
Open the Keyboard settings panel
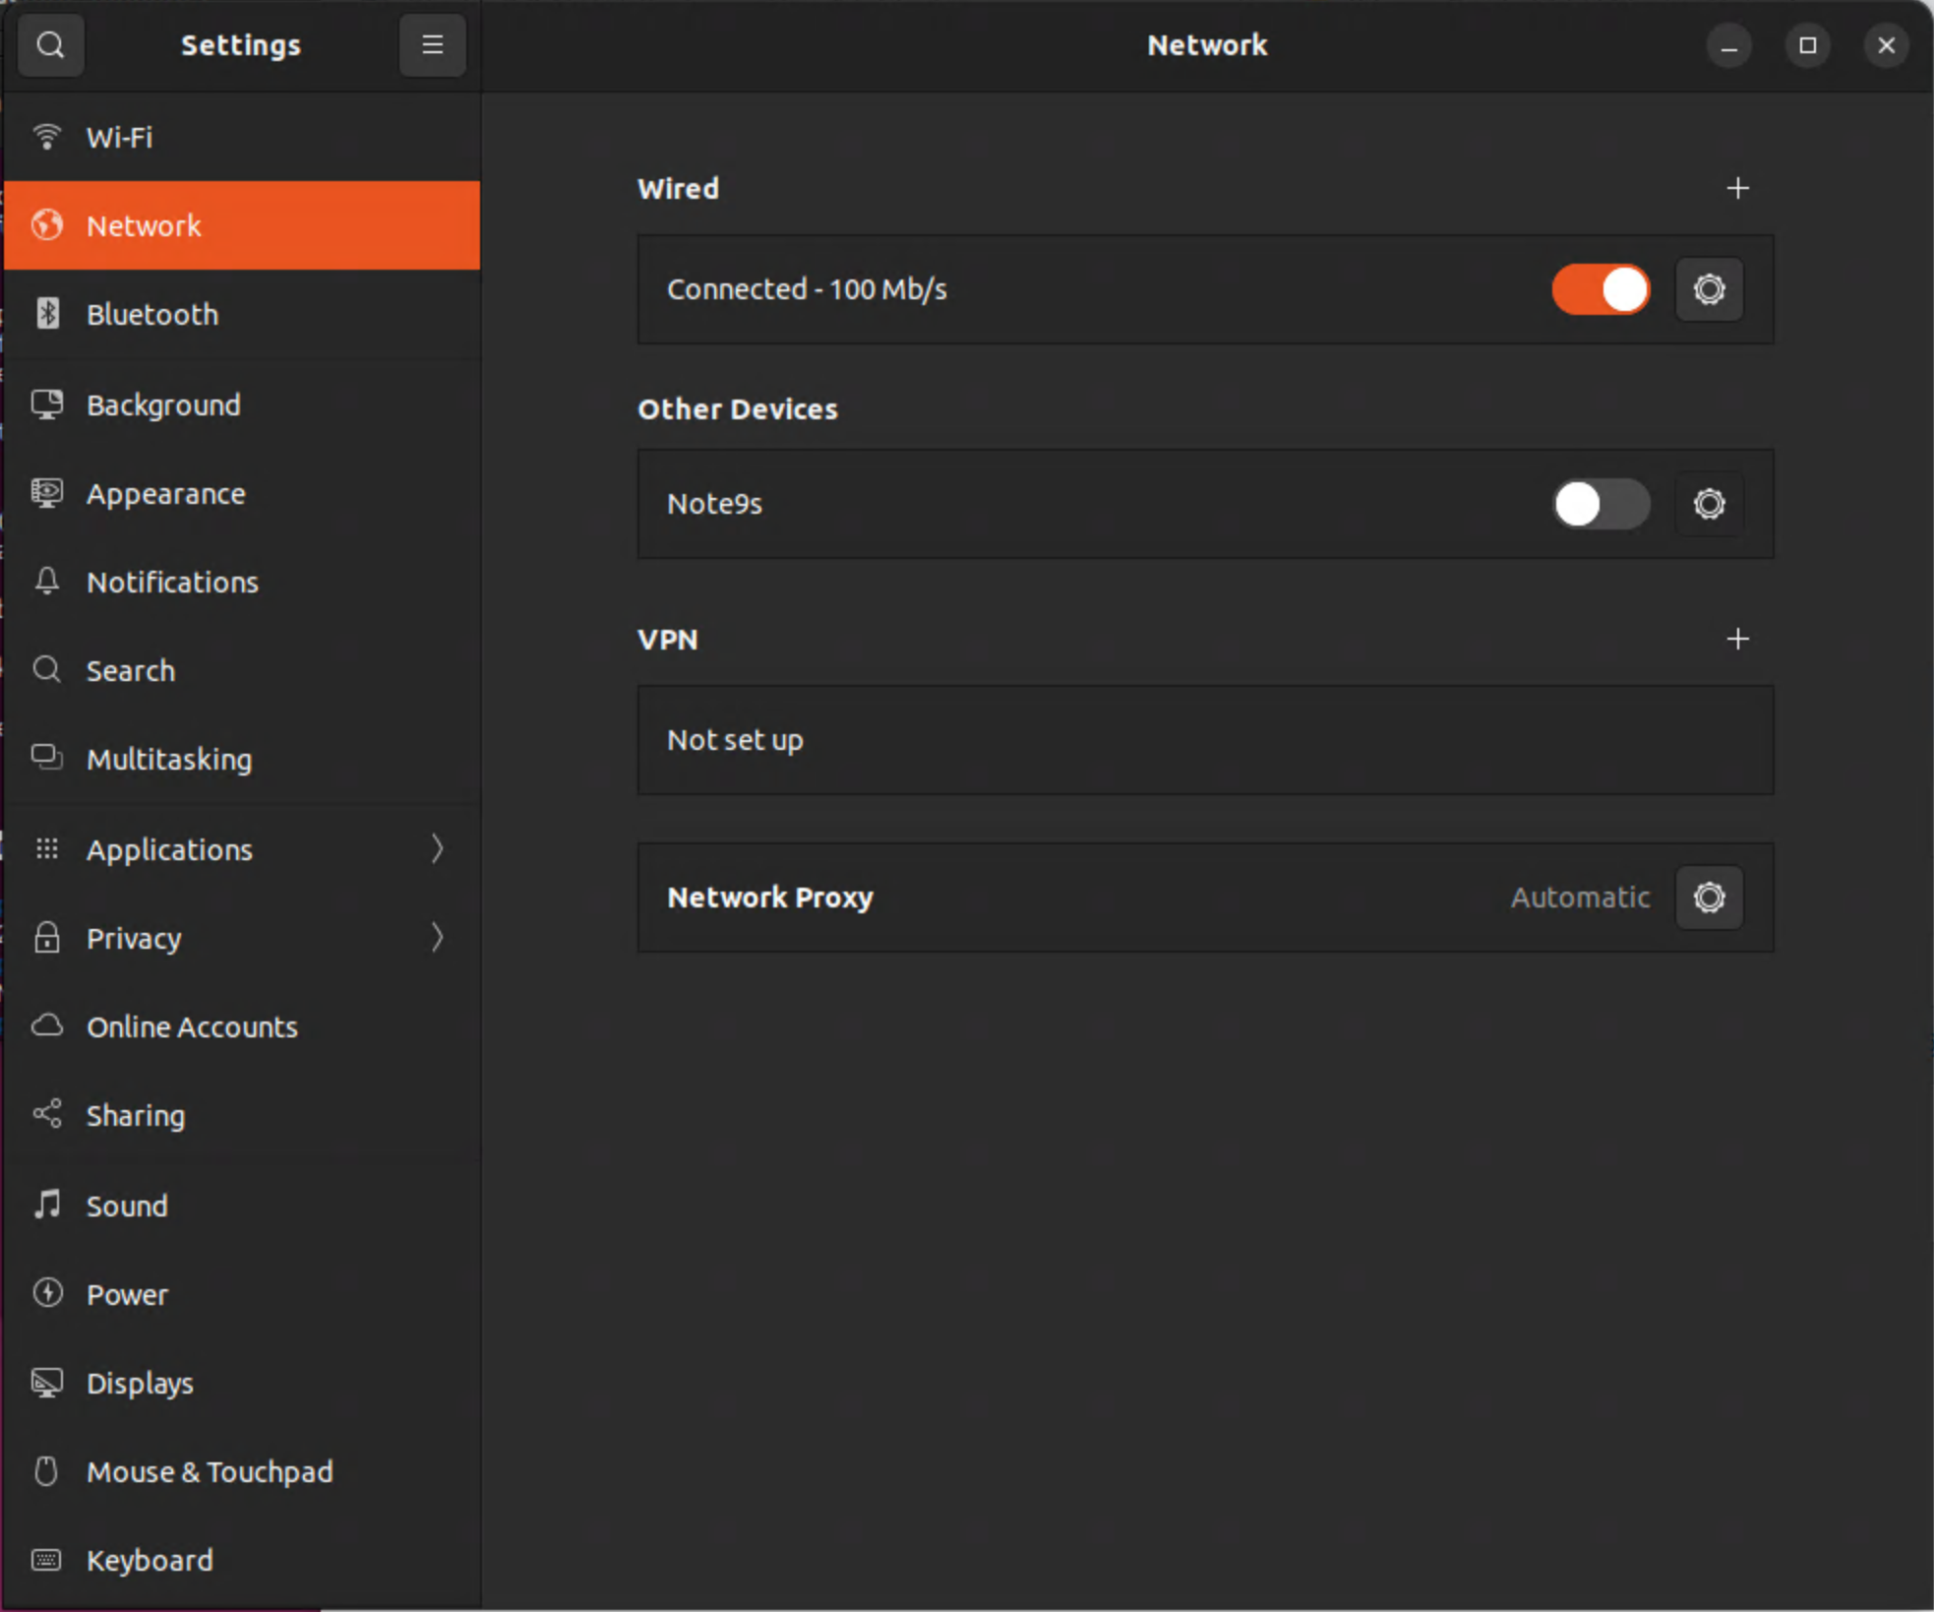(150, 1560)
